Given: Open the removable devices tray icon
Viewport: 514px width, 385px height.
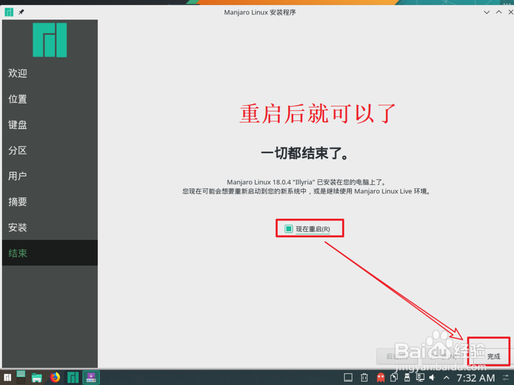Looking at the screenshot, I should pos(407,378).
